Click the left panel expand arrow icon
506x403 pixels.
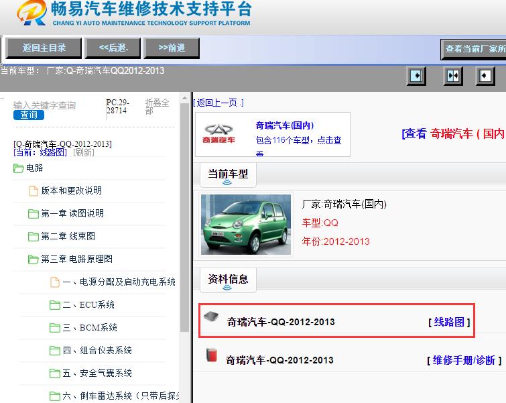(416, 76)
